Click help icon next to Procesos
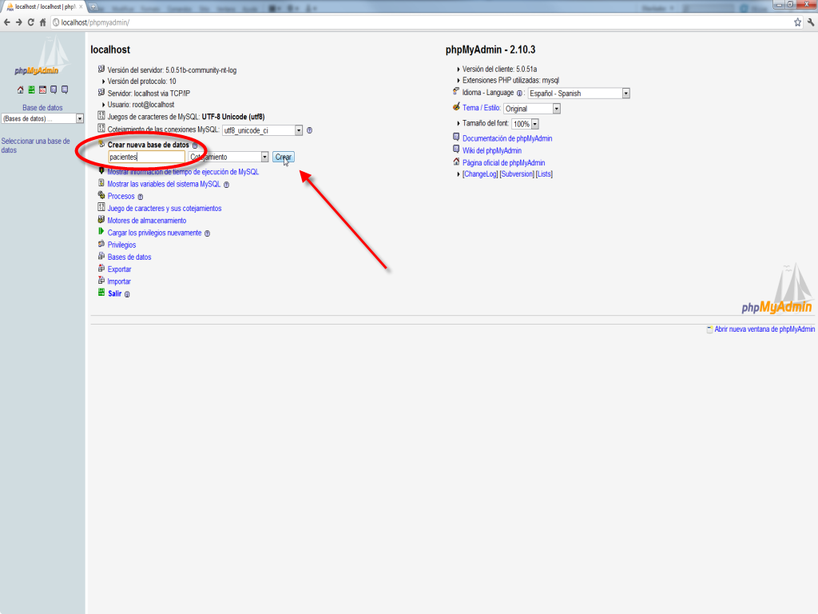The image size is (818, 614). pyautogui.click(x=141, y=197)
